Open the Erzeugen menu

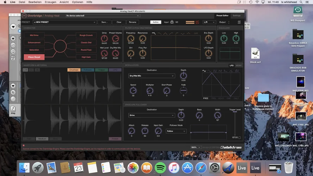click(x=50, y=2)
